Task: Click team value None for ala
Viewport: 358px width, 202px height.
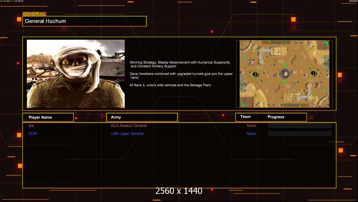Action: coord(251,126)
